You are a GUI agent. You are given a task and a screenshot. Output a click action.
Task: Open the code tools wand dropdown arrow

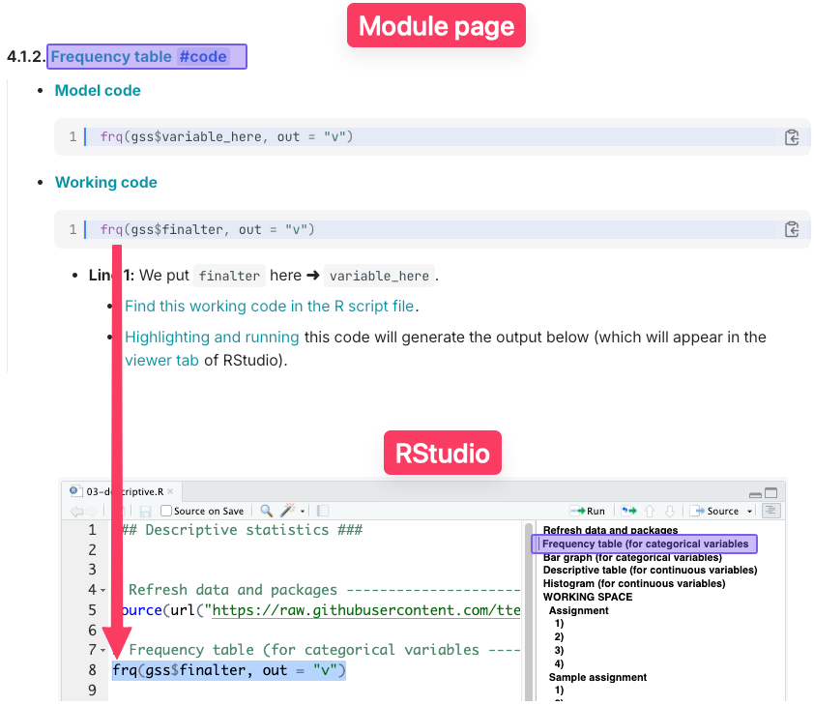coord(303,512)
